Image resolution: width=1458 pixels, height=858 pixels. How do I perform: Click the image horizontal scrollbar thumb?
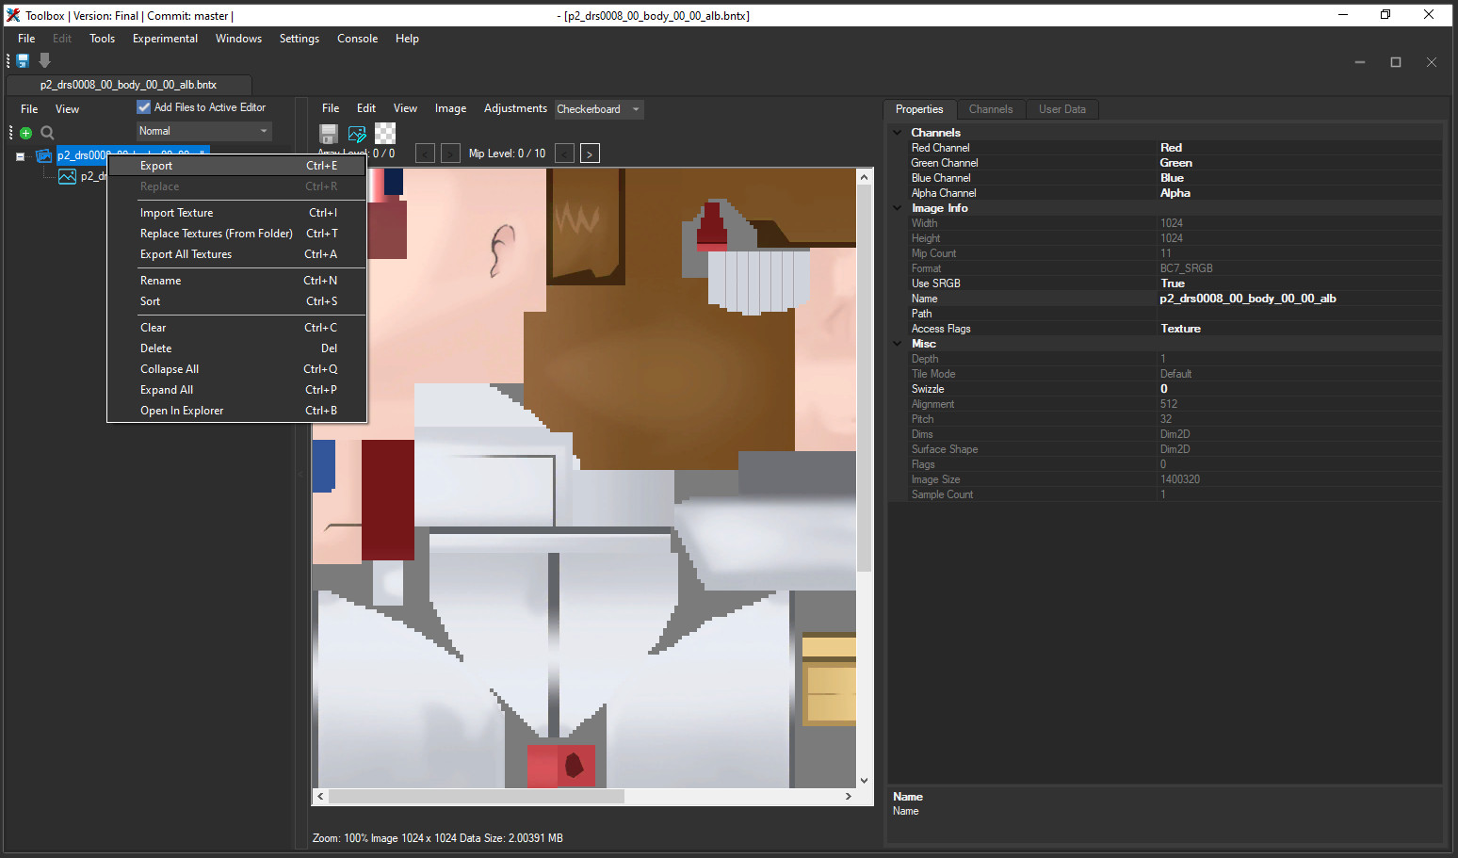pyautogui.click(x=477, y=797)
